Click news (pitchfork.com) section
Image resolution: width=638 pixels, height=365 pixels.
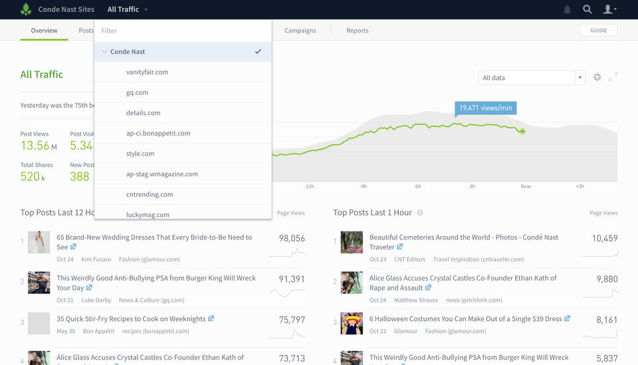(x=474, y=300)
